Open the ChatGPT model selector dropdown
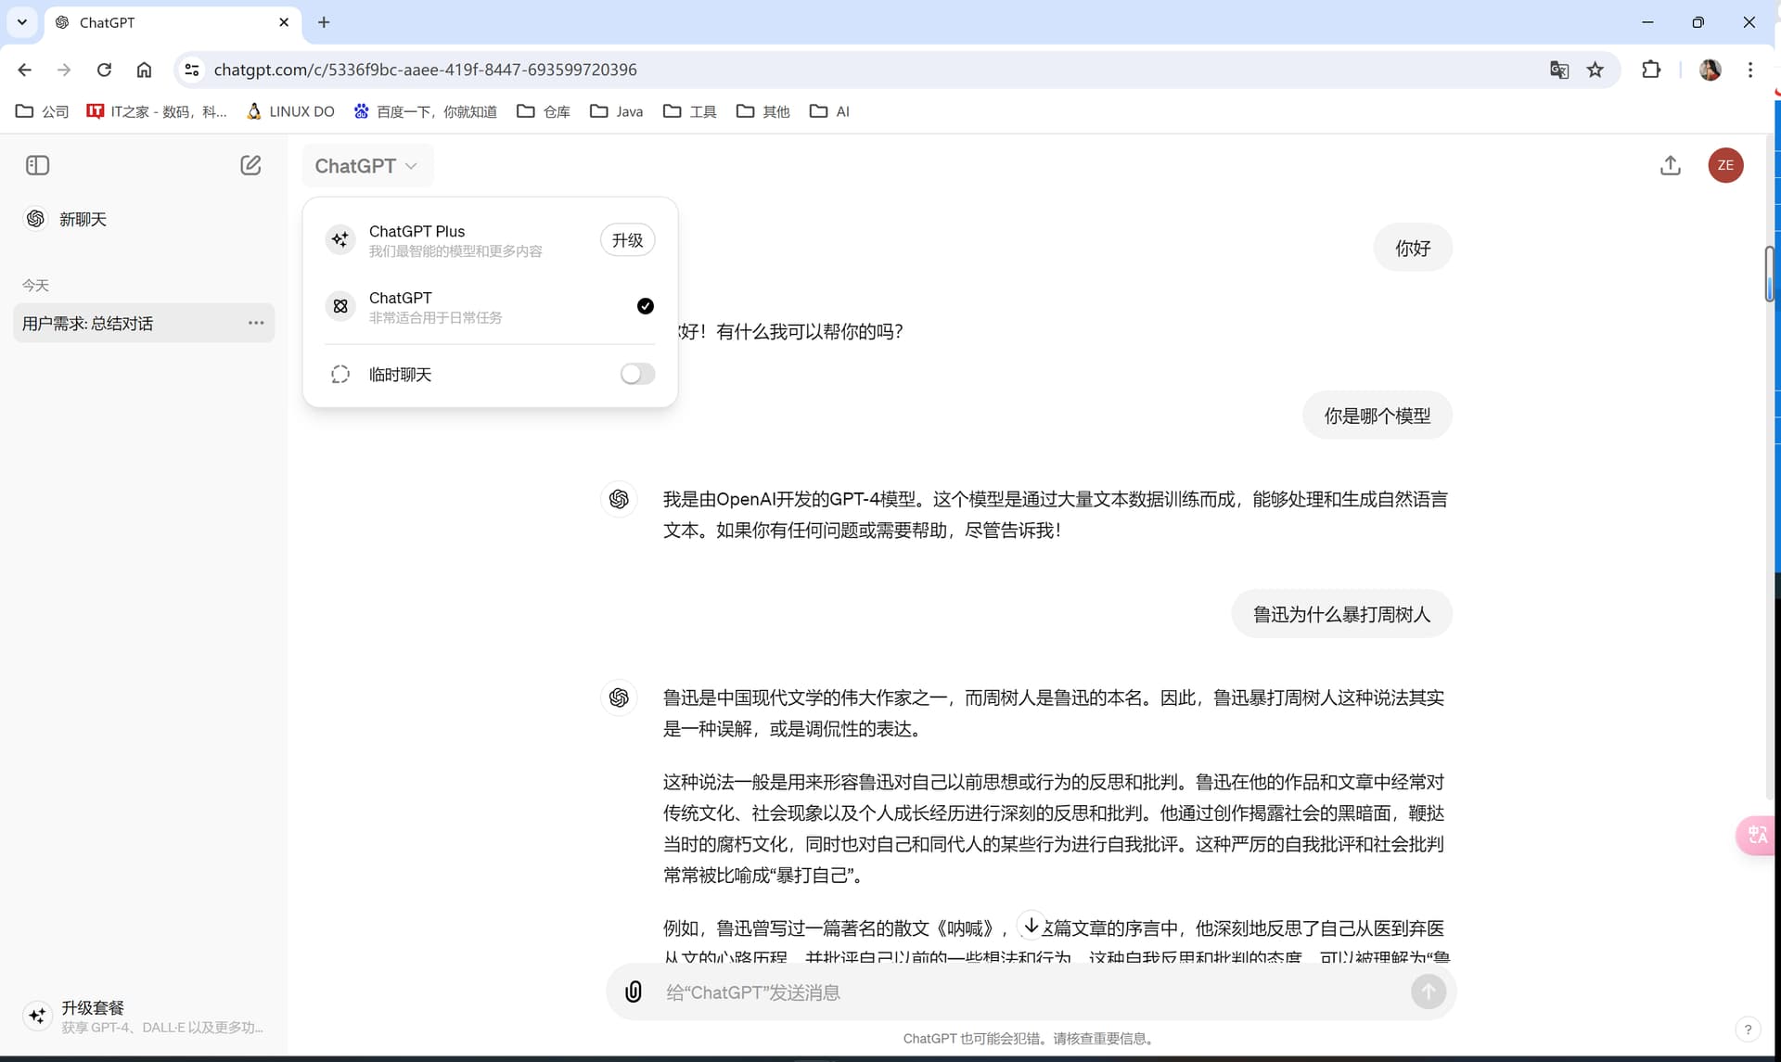Viewport: 1781px width, 1062px height. coord(366,166)
